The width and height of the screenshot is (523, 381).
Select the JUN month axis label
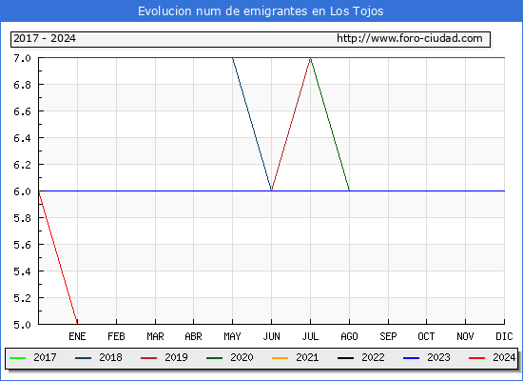tap(272, 336)
